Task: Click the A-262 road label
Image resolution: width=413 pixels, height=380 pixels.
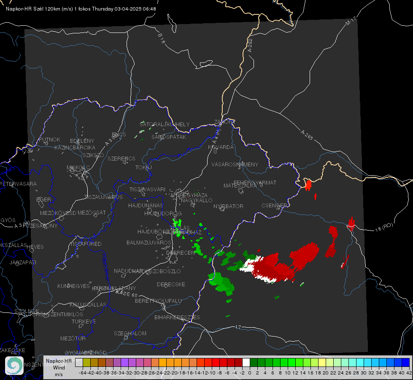Action: [250, 45]
